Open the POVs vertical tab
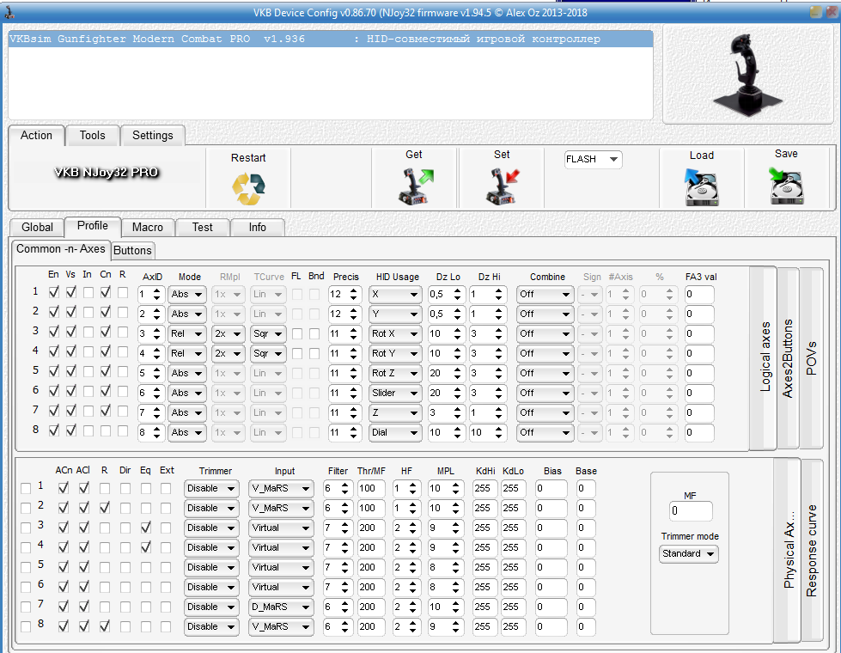841x653 pixels. click(x=812, y=358)
